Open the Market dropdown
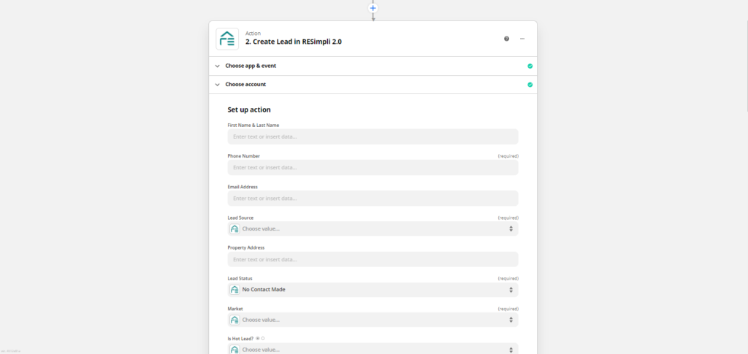The height and width of the screenshot is (354, 748). (373, 320)
